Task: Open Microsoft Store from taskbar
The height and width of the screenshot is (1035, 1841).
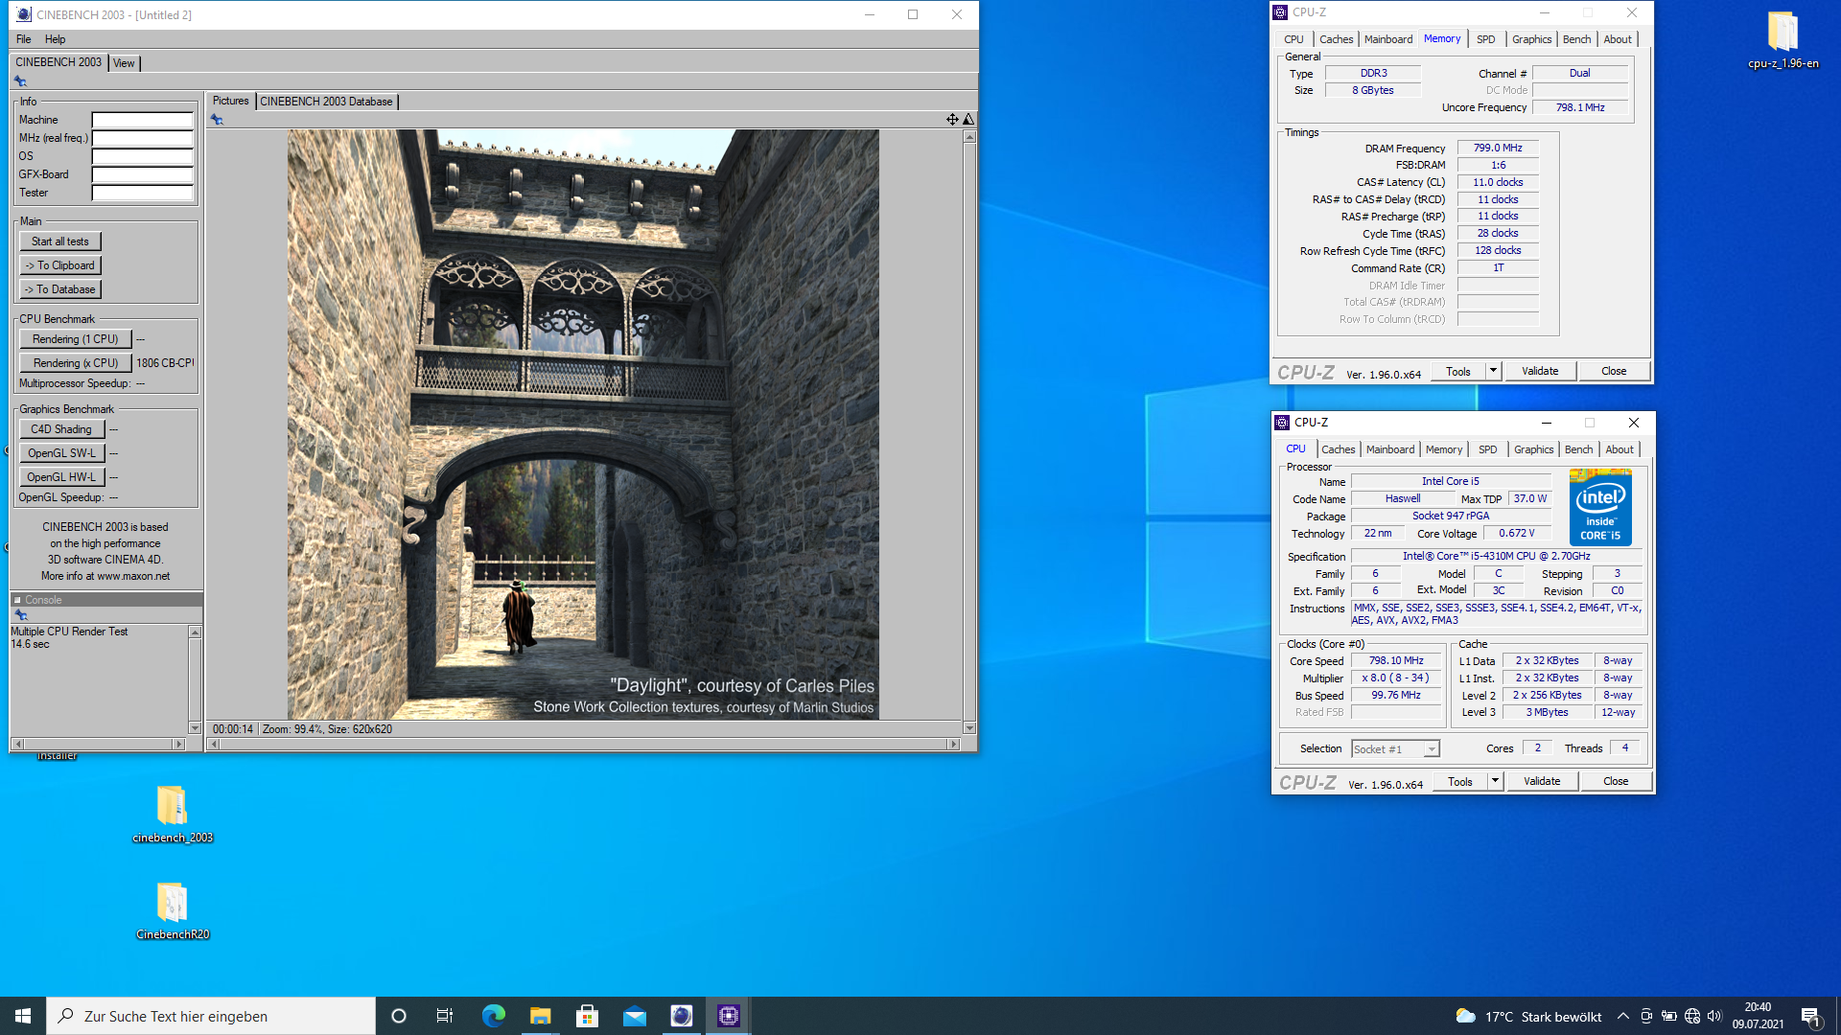Action: coord(588,1016)
